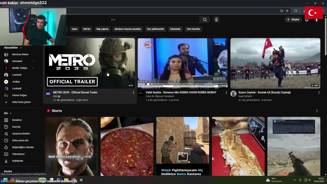Click taskbar microphone tray icon
Viewport: 327px width, 184px height.
[300, 180]
